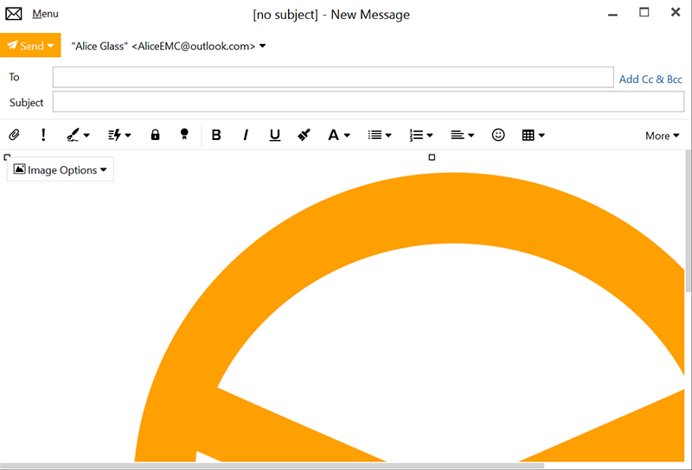Click the attach file paperclip icon

click(x=14, y=135)
